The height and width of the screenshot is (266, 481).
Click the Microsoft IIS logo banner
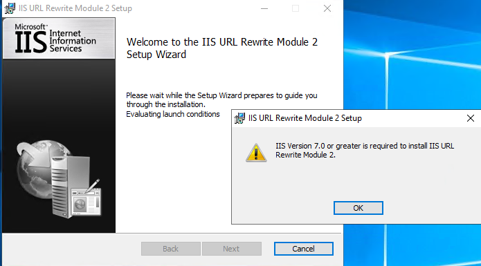[59, 38]
